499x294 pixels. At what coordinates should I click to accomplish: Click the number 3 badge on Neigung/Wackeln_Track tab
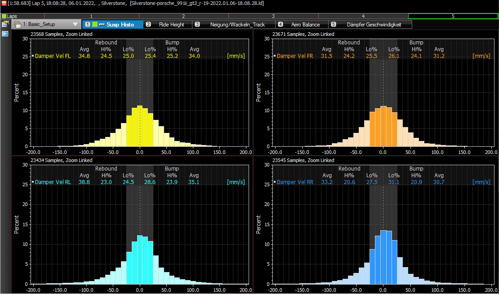[x=197, y=25]
